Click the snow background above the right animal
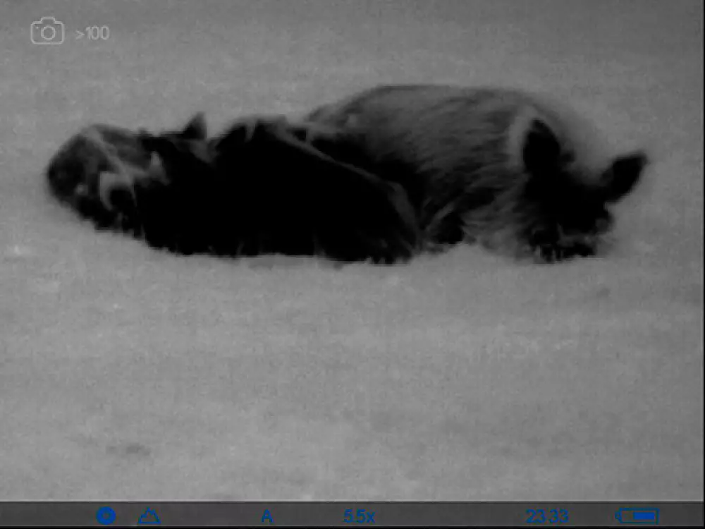Viewport: 705px width, 529px height. (458, 49)
